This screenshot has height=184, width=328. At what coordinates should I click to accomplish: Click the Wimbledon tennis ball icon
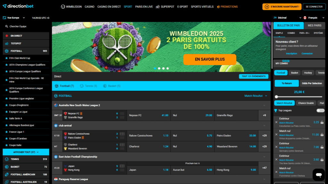pyautogui.click(x=63, y=7)
